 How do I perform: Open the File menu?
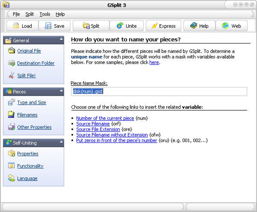(16, 14)
